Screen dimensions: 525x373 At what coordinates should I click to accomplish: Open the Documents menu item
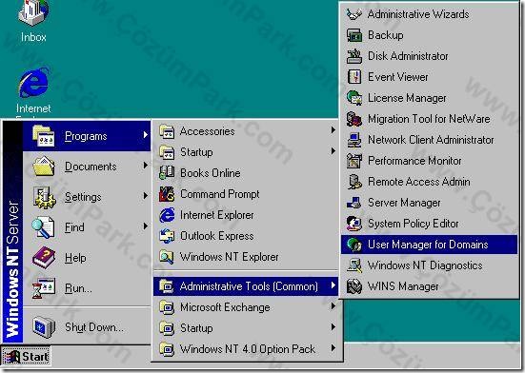87,167
